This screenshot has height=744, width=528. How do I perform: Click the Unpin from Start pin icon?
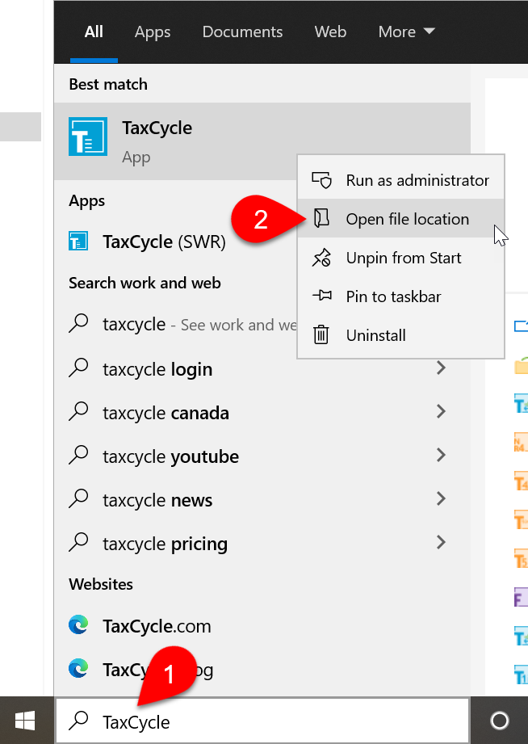click(x=321, y=258)
